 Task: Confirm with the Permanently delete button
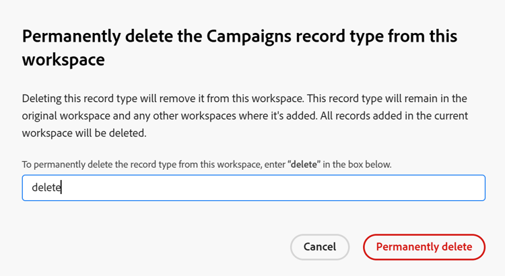424,247
